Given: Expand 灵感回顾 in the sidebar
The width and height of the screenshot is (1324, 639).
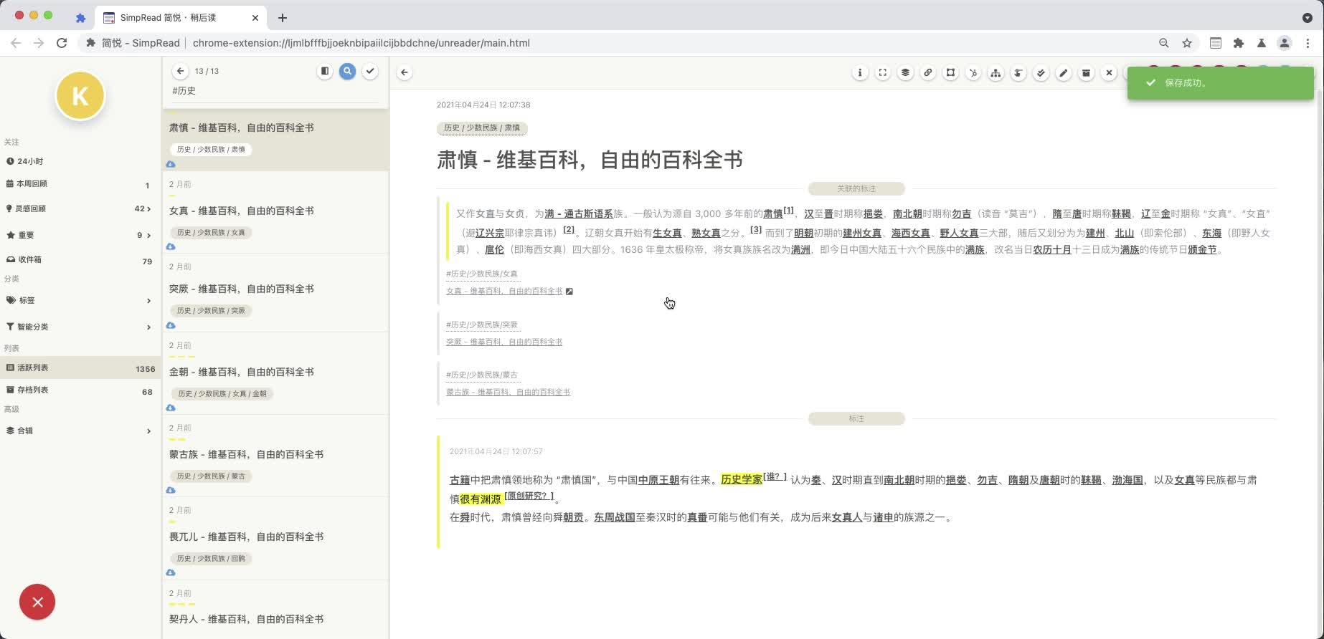Looking at the screenshot, I should (x=80, y=208).
